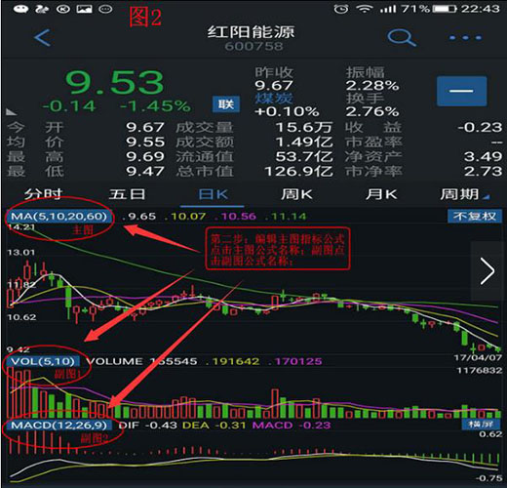Tap the WeChat status bar icon
Image resolution: width=507 pixels, height=488 pixels.
[x=21, y=9]
